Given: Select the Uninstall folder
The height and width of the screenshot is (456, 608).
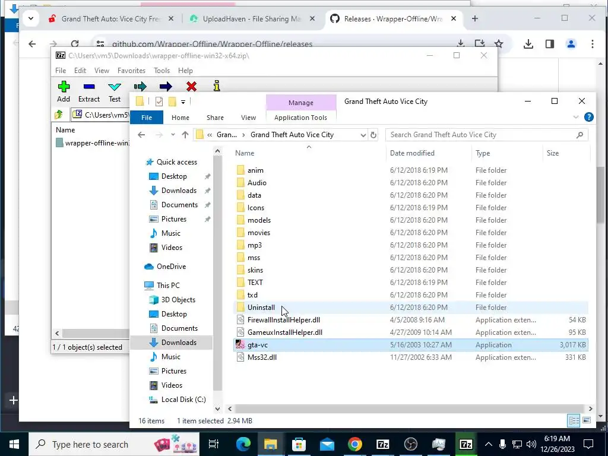Looking at the screenshot, I should click(x=411, y=308).
